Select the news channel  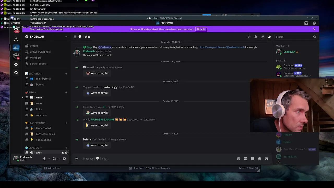(46, 97)
